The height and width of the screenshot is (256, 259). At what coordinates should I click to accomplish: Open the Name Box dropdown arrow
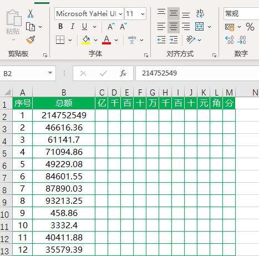pyautogui.click(x=50, y=73)
